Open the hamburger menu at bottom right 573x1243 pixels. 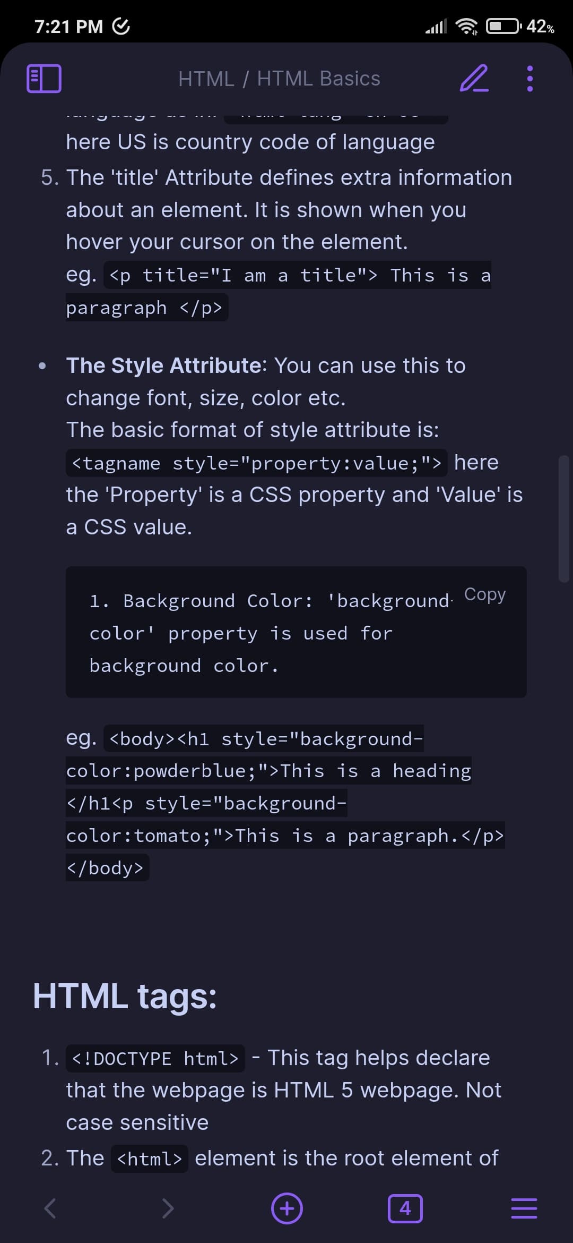tap(524, 1208)
